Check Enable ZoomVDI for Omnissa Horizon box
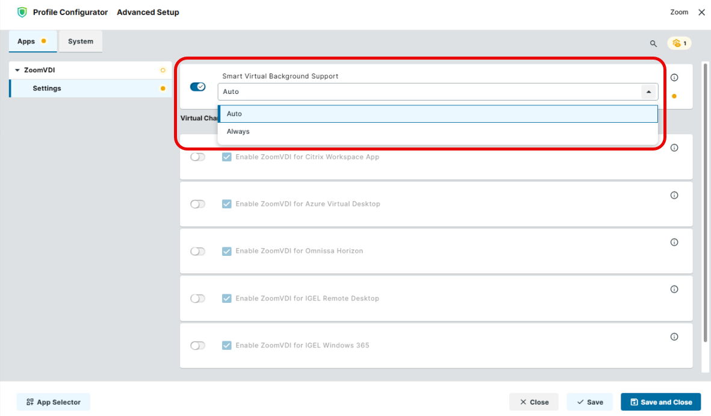 pos(227,251)
